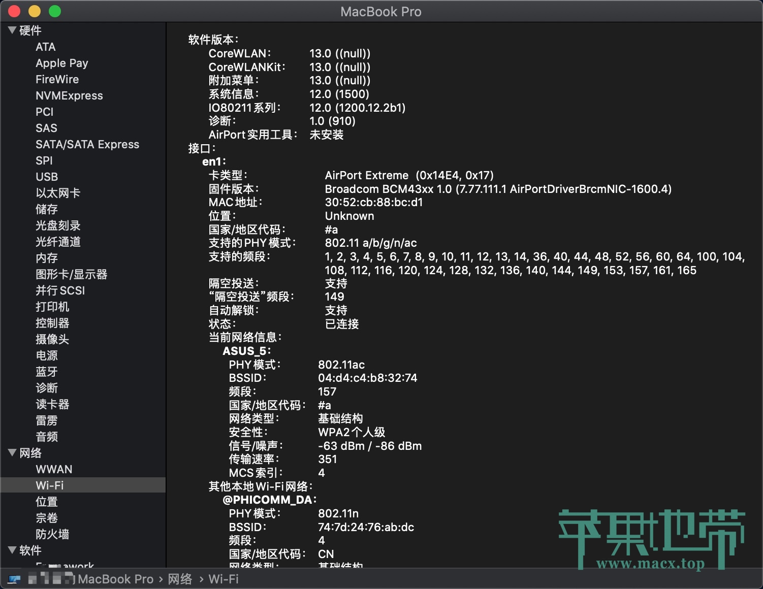Select 宗卷 under the network section
Image resolution: width=763 pixels, height=589 pixels.
46,517
